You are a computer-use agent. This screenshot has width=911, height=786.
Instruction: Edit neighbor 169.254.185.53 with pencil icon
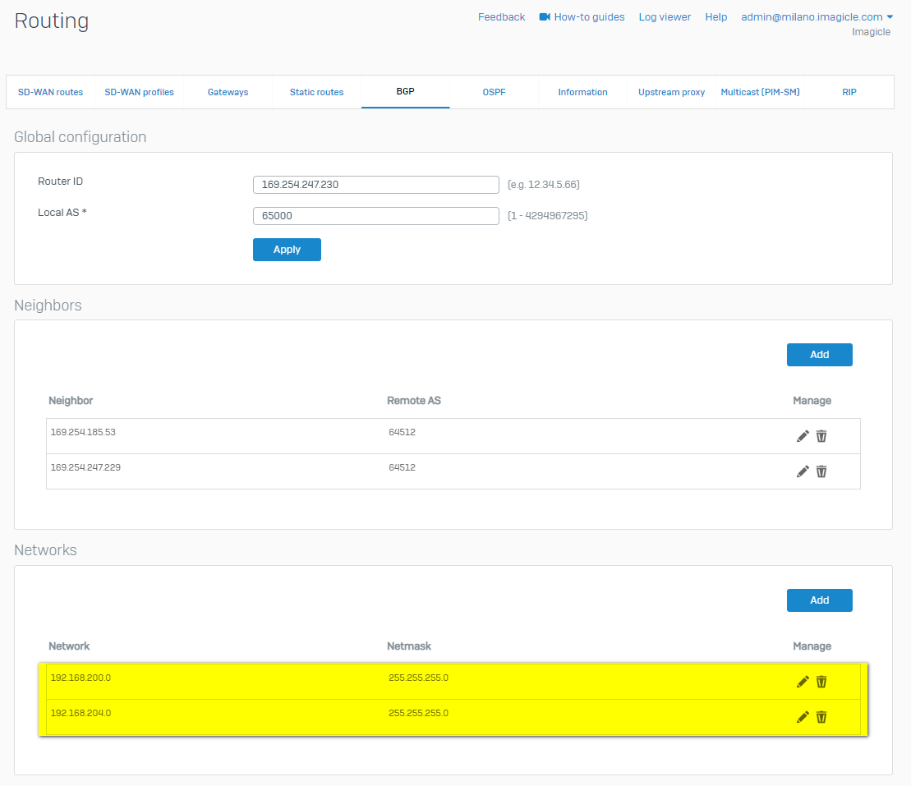803,436
